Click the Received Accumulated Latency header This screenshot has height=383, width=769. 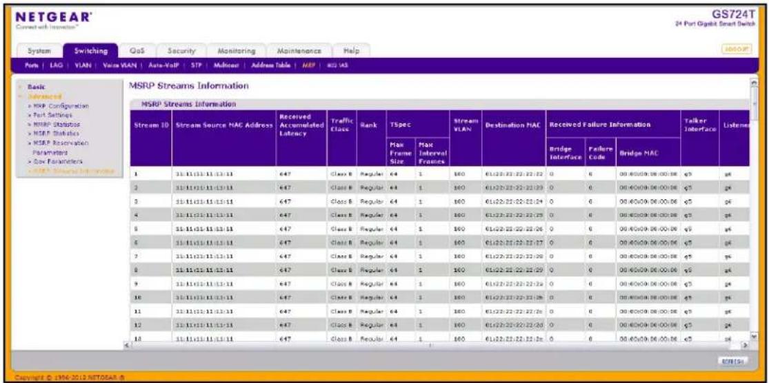pos(301,138)
